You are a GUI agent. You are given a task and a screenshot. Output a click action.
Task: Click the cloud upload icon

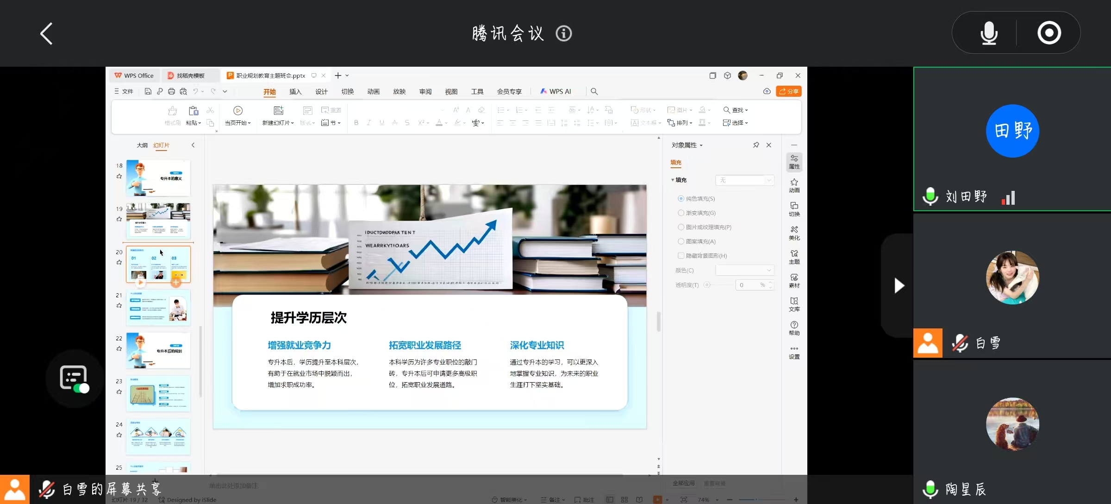click(x=767, y=91)
